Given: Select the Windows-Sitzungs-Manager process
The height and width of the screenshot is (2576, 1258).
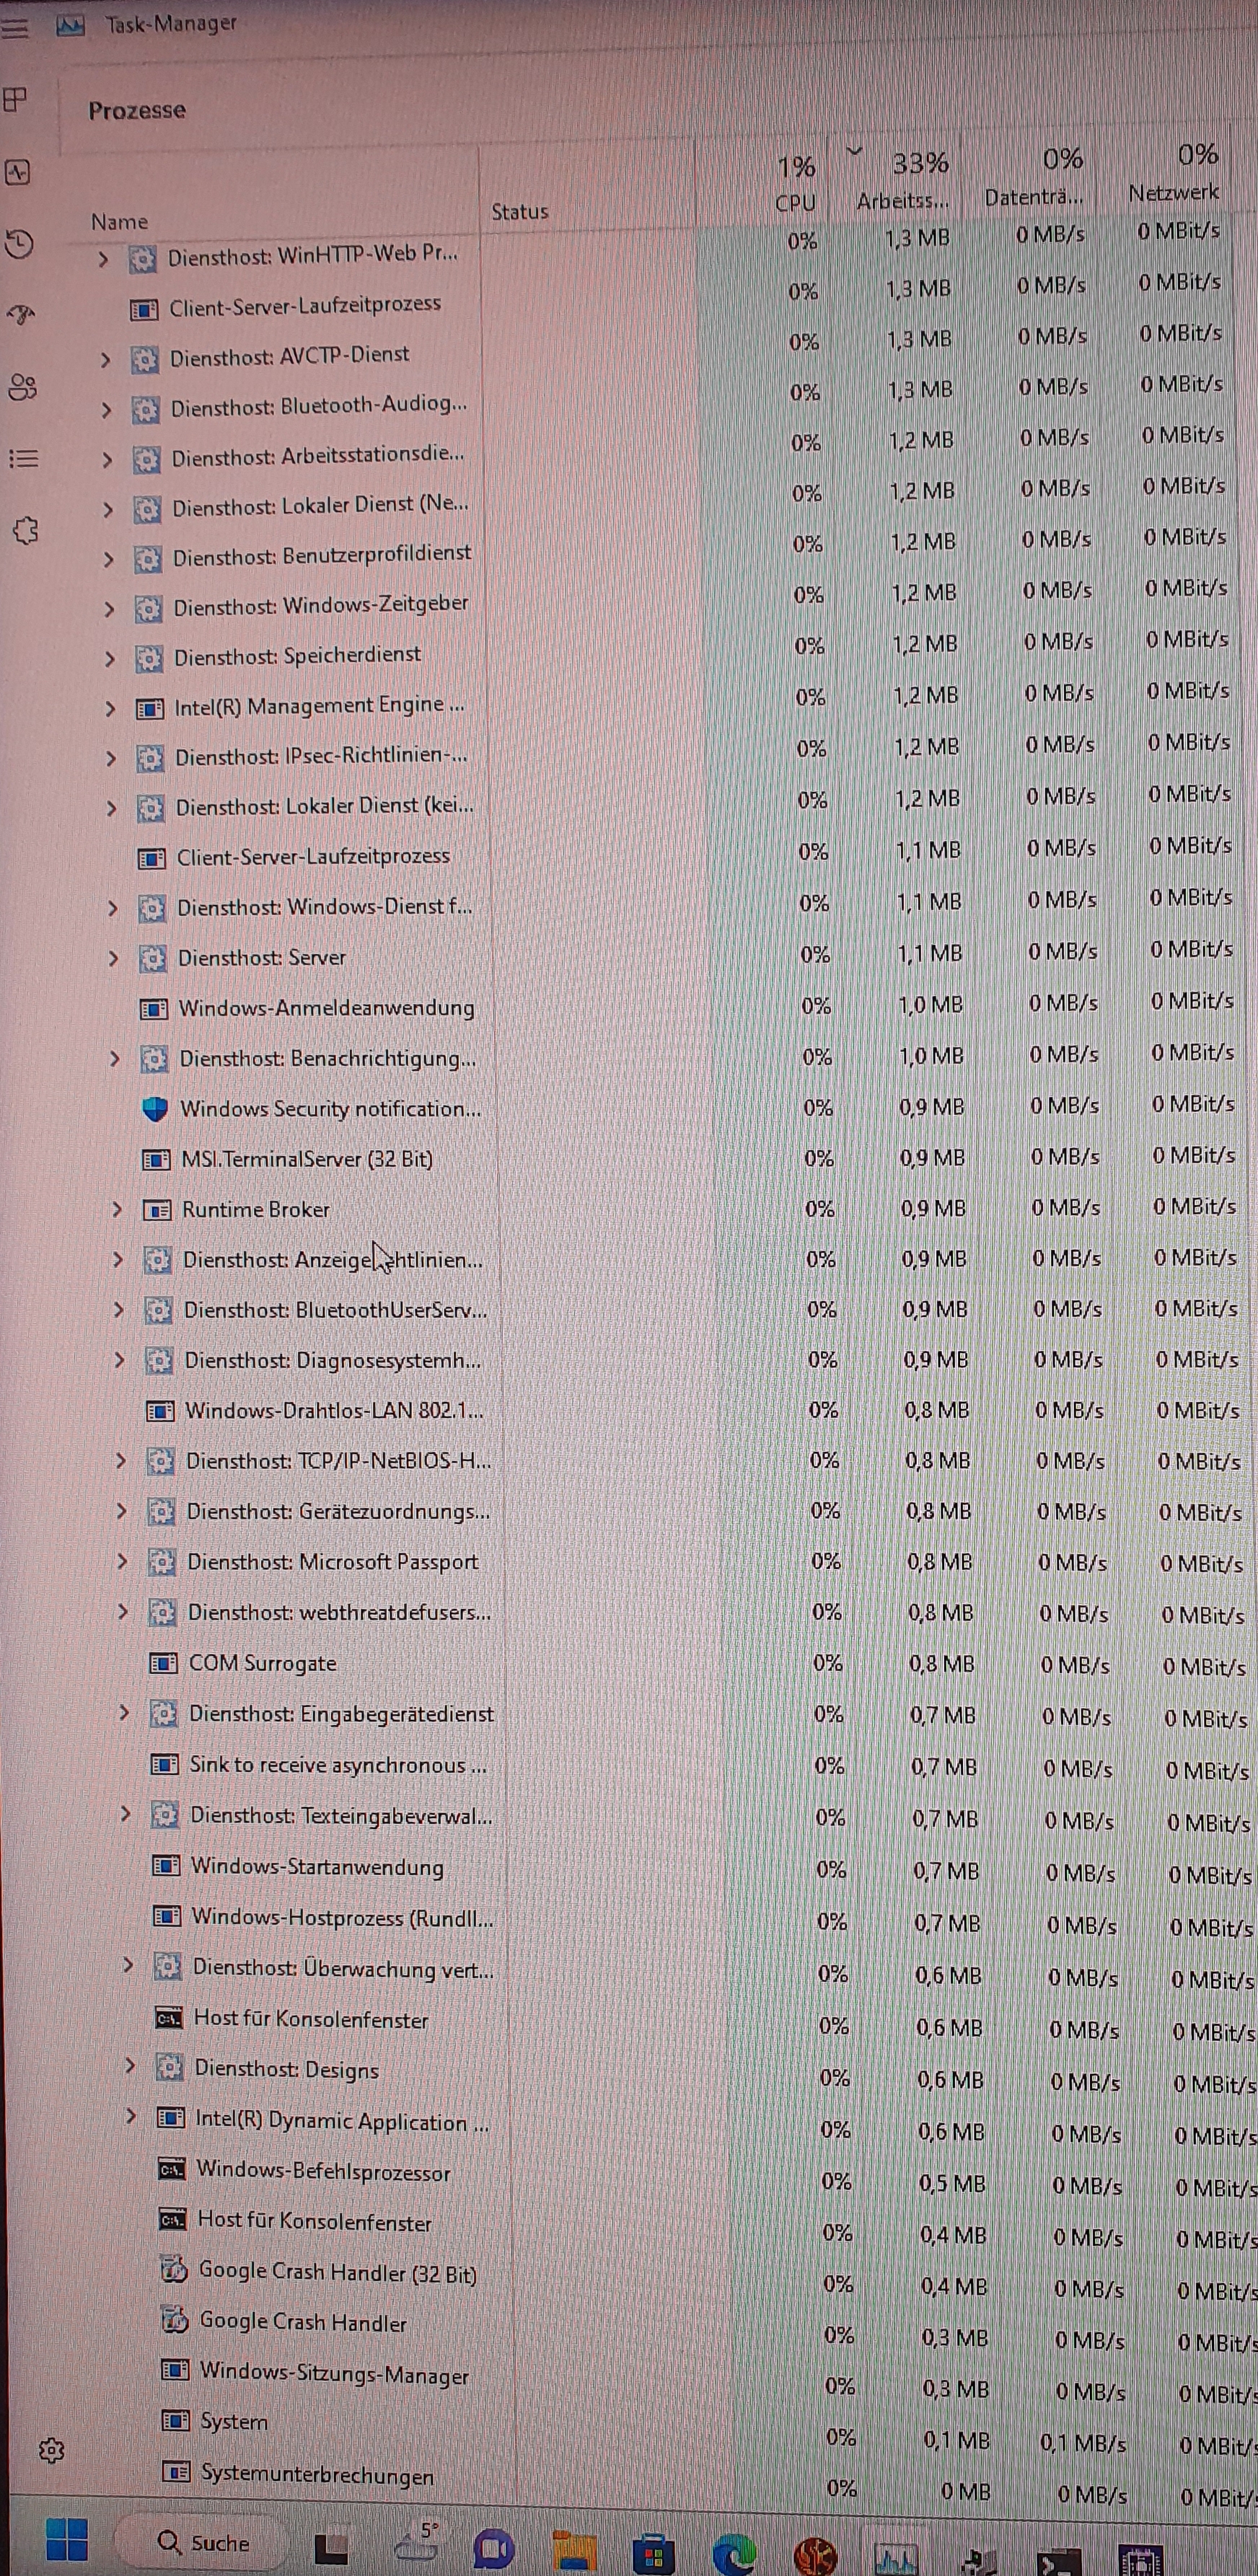Looking at the screenshot, I should tap(334, 2372).
